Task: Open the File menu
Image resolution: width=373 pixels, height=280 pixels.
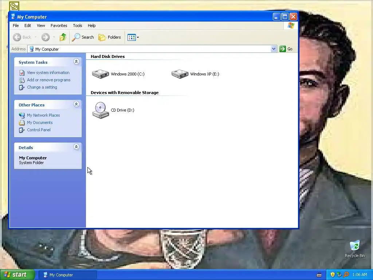Action: pos(16,26)
